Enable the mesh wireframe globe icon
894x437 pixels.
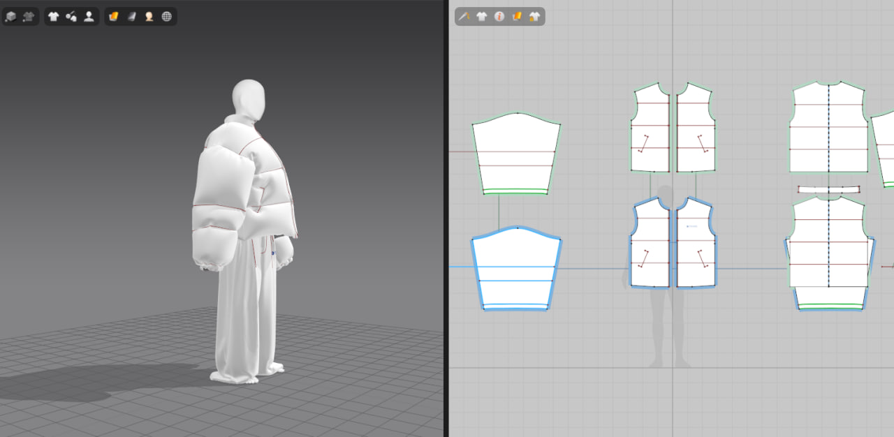[167, 17]
